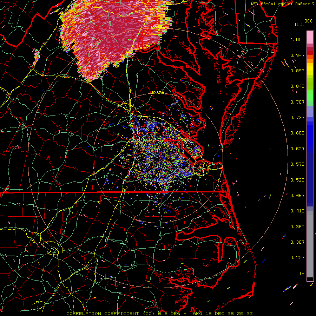
Task: Click the 0.893 scale value
Action: click(x=297, y=71)
